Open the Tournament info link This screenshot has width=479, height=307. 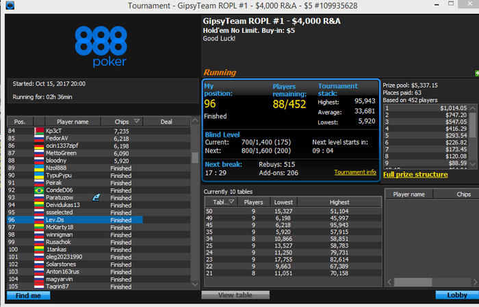click(x=355, y=172)
